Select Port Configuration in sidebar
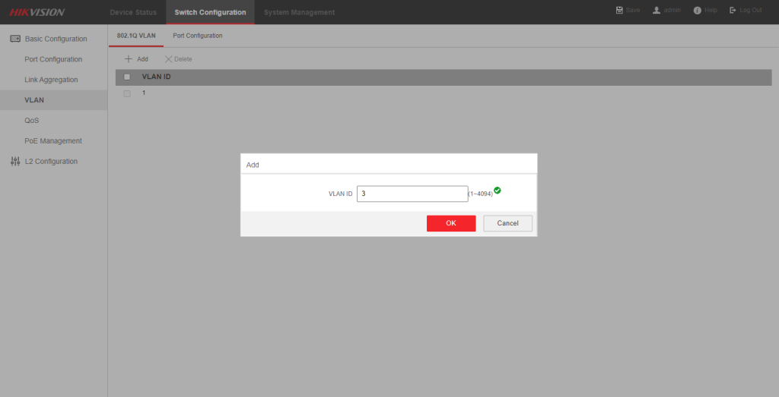 pyautogui.click(x=54, y=59)
